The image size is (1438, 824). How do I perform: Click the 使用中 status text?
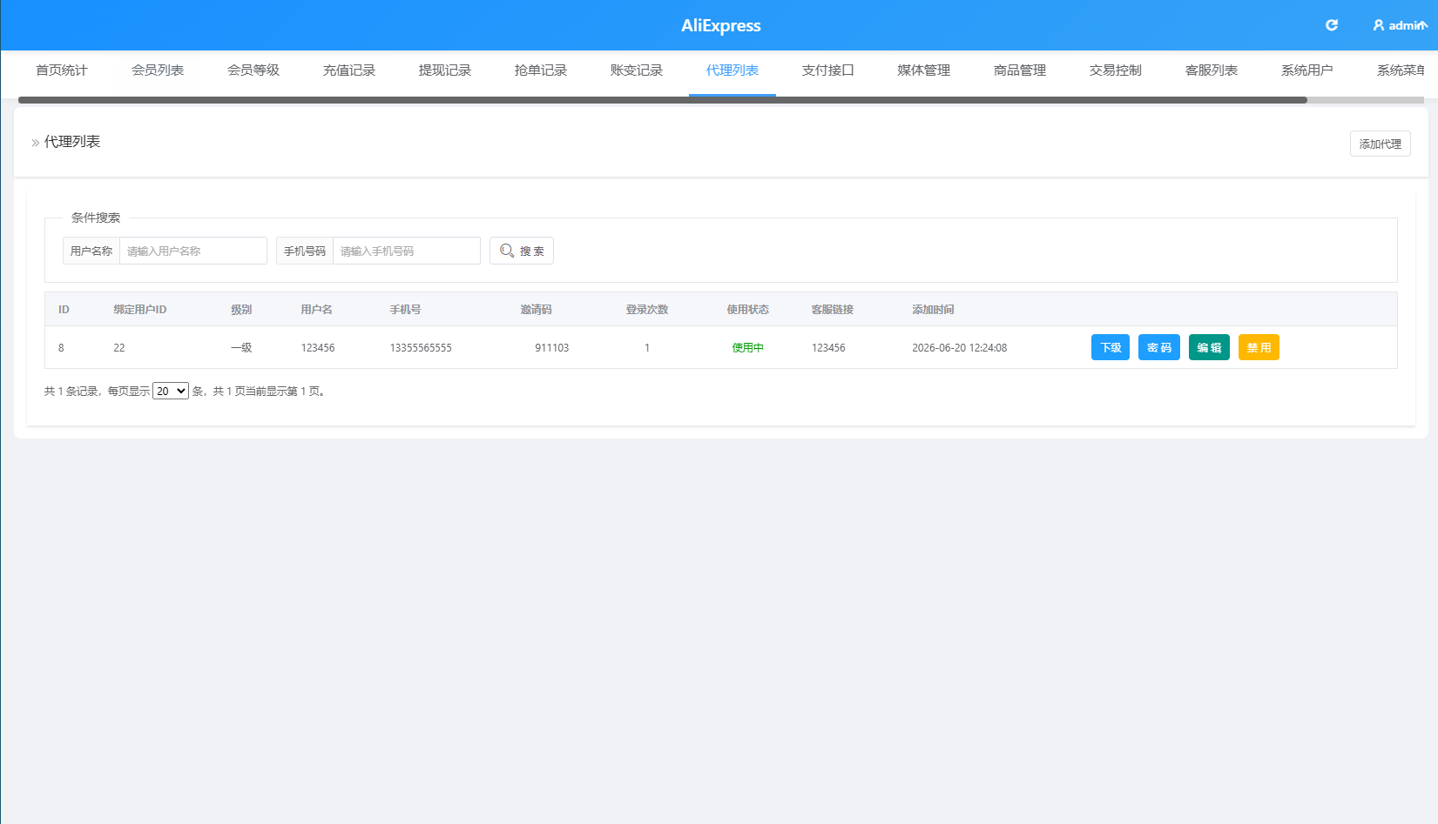[x=747, y=348]
